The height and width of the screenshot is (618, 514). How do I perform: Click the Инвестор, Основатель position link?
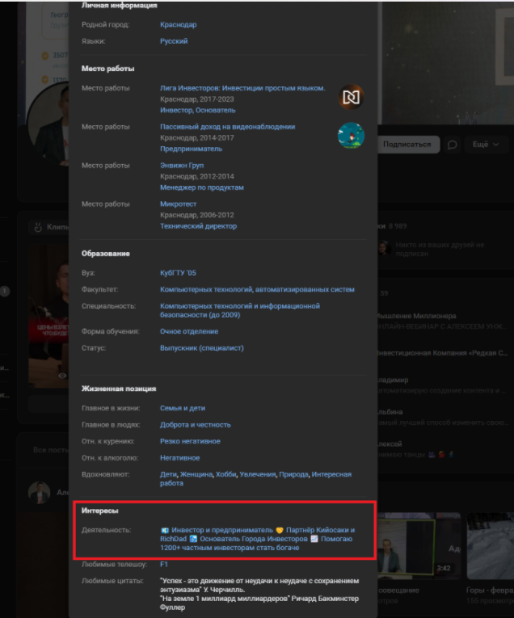click(x=197, y=110)
